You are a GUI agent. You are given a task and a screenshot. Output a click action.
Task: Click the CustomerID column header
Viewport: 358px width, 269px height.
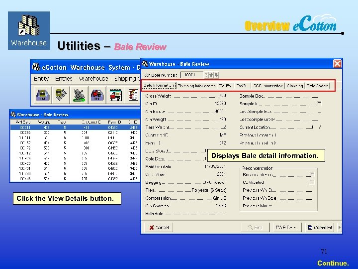[x=91, y=122]
